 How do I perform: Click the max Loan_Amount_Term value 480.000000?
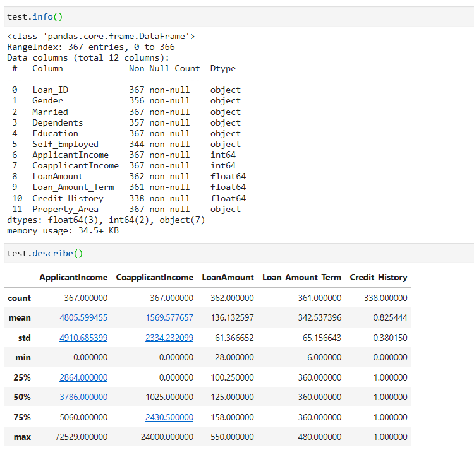pyautogui.click(x=320, y=437)
